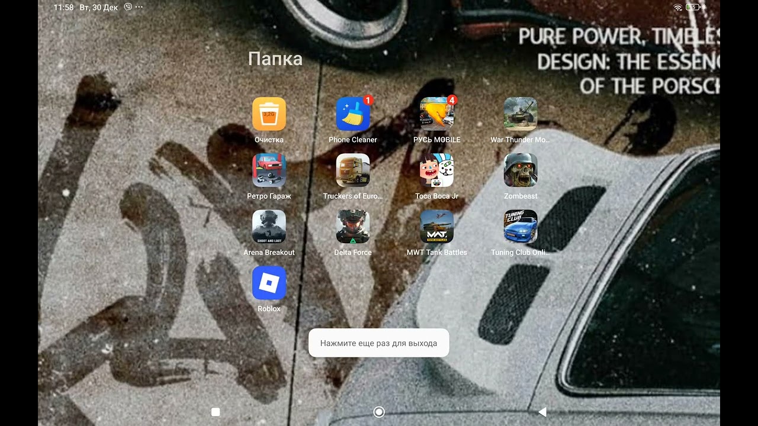This screenshot has width=758, height=426.
Task: Tap the circular home navigation button
Action: click(379, 412)
